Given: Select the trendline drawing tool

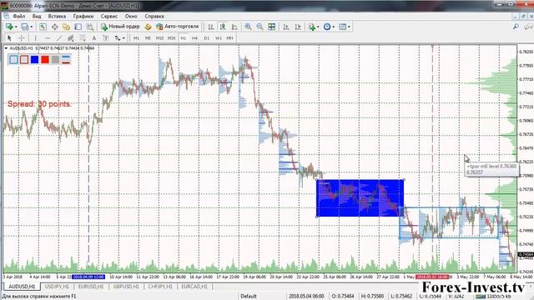Looking at the screenshot, I should point(59,38).
